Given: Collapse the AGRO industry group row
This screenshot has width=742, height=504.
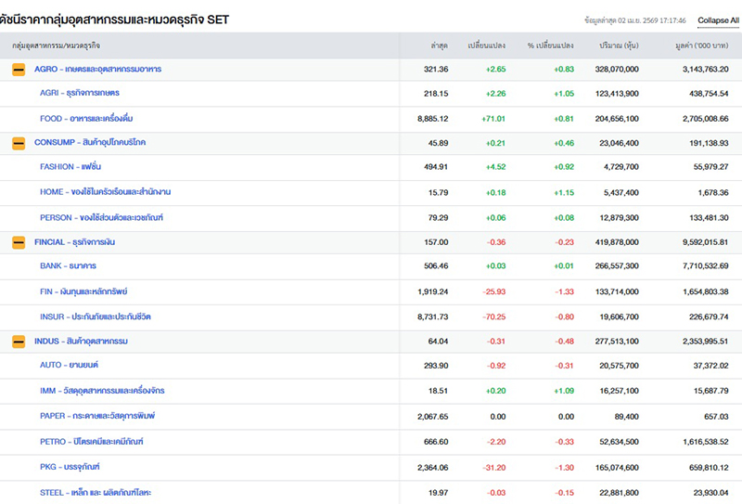Looking at the screenshot, I should click(x=19, y=70).
